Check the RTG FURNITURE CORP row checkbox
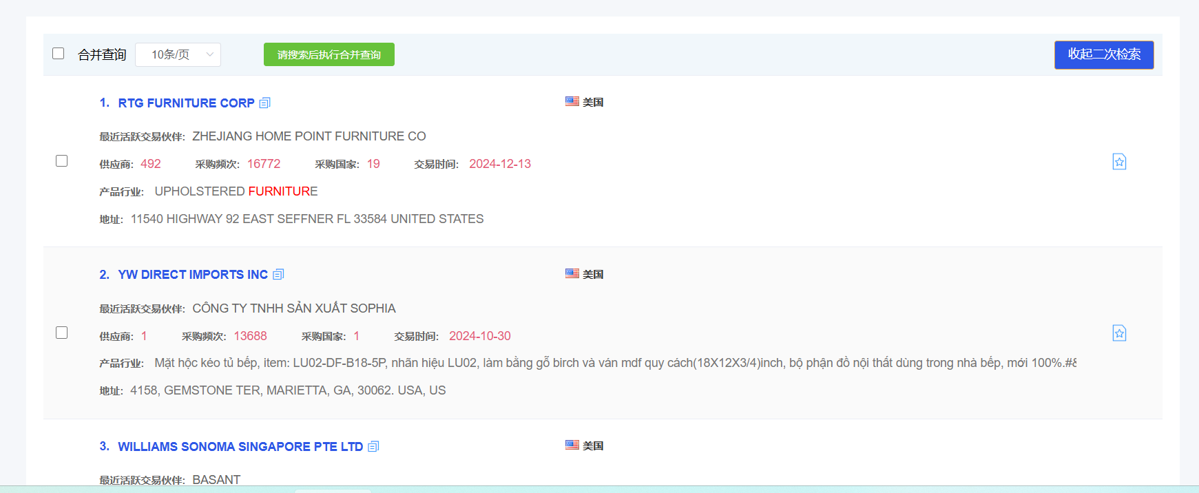The height and width of the screenshot is (493, 1199). click(x=61, y=160)
